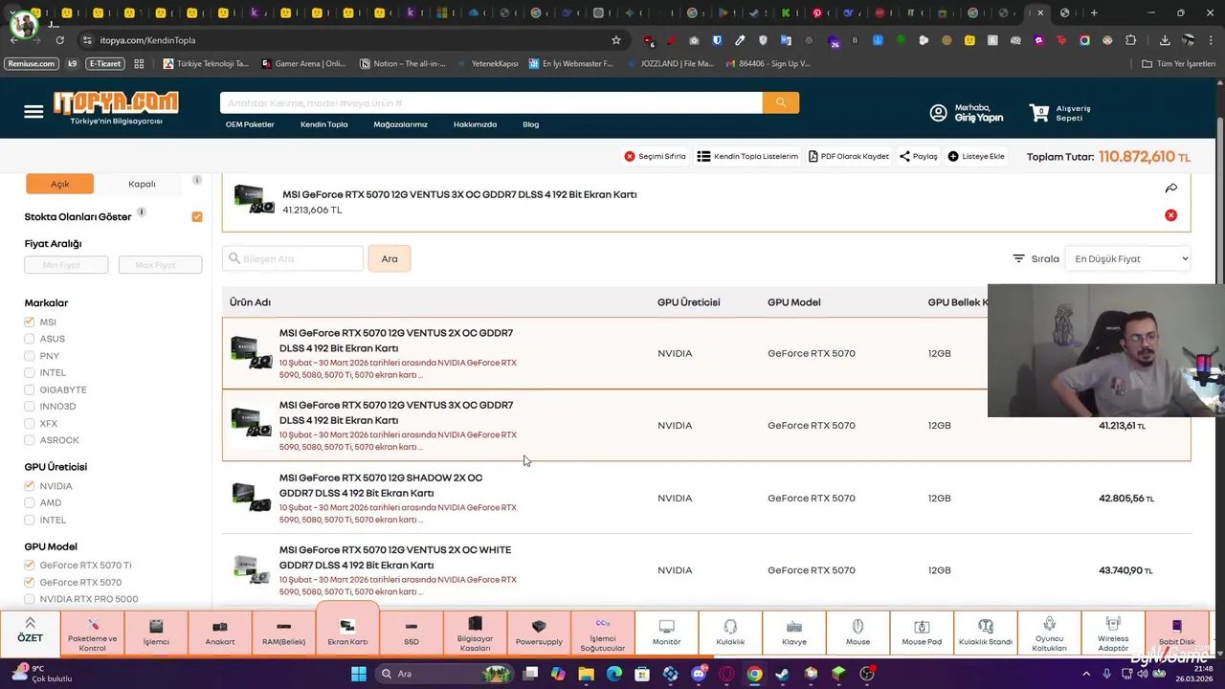Focus the Bileşen Ara search field

coord(293,258)
